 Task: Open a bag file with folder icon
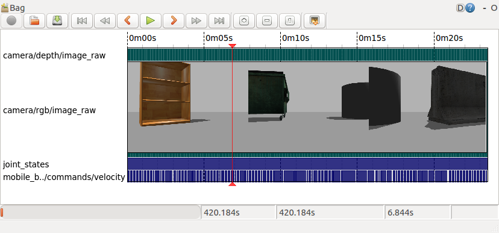click(x=34, y=21)
